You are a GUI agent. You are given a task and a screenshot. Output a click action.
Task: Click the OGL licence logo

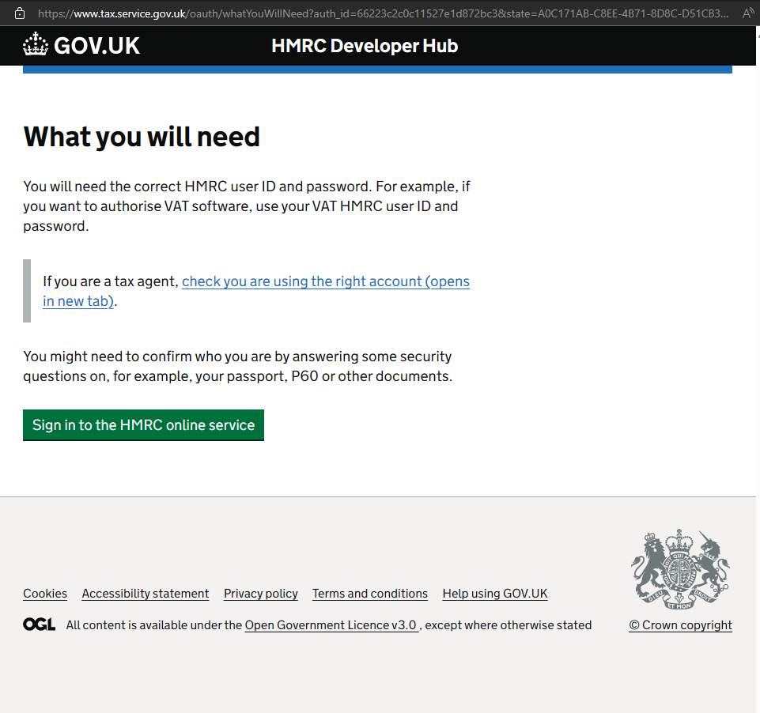click(40, 624)
